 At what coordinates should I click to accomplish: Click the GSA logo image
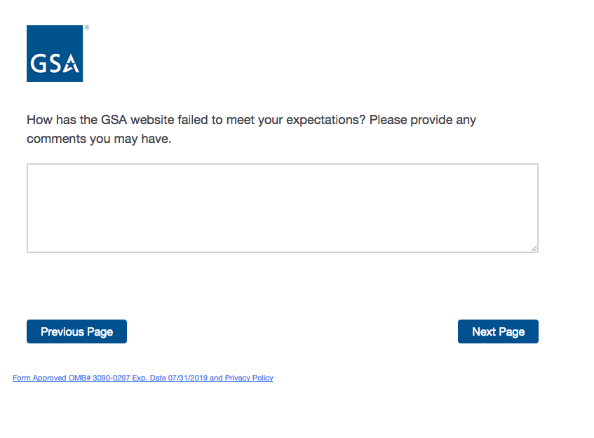pyautogui.click(x=55, y=53)
